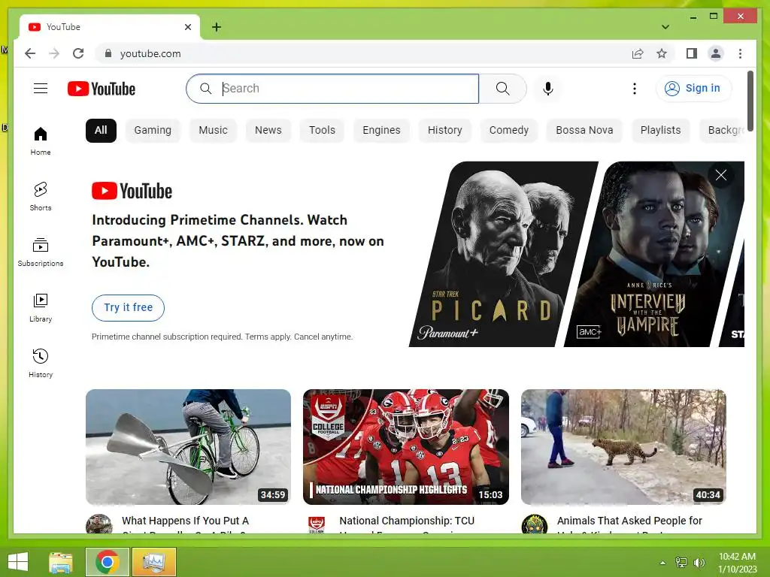The height and width of the screenshot is (577, 770).
Task: Open Chrome profile avatar menu
Action: [716, 53]
